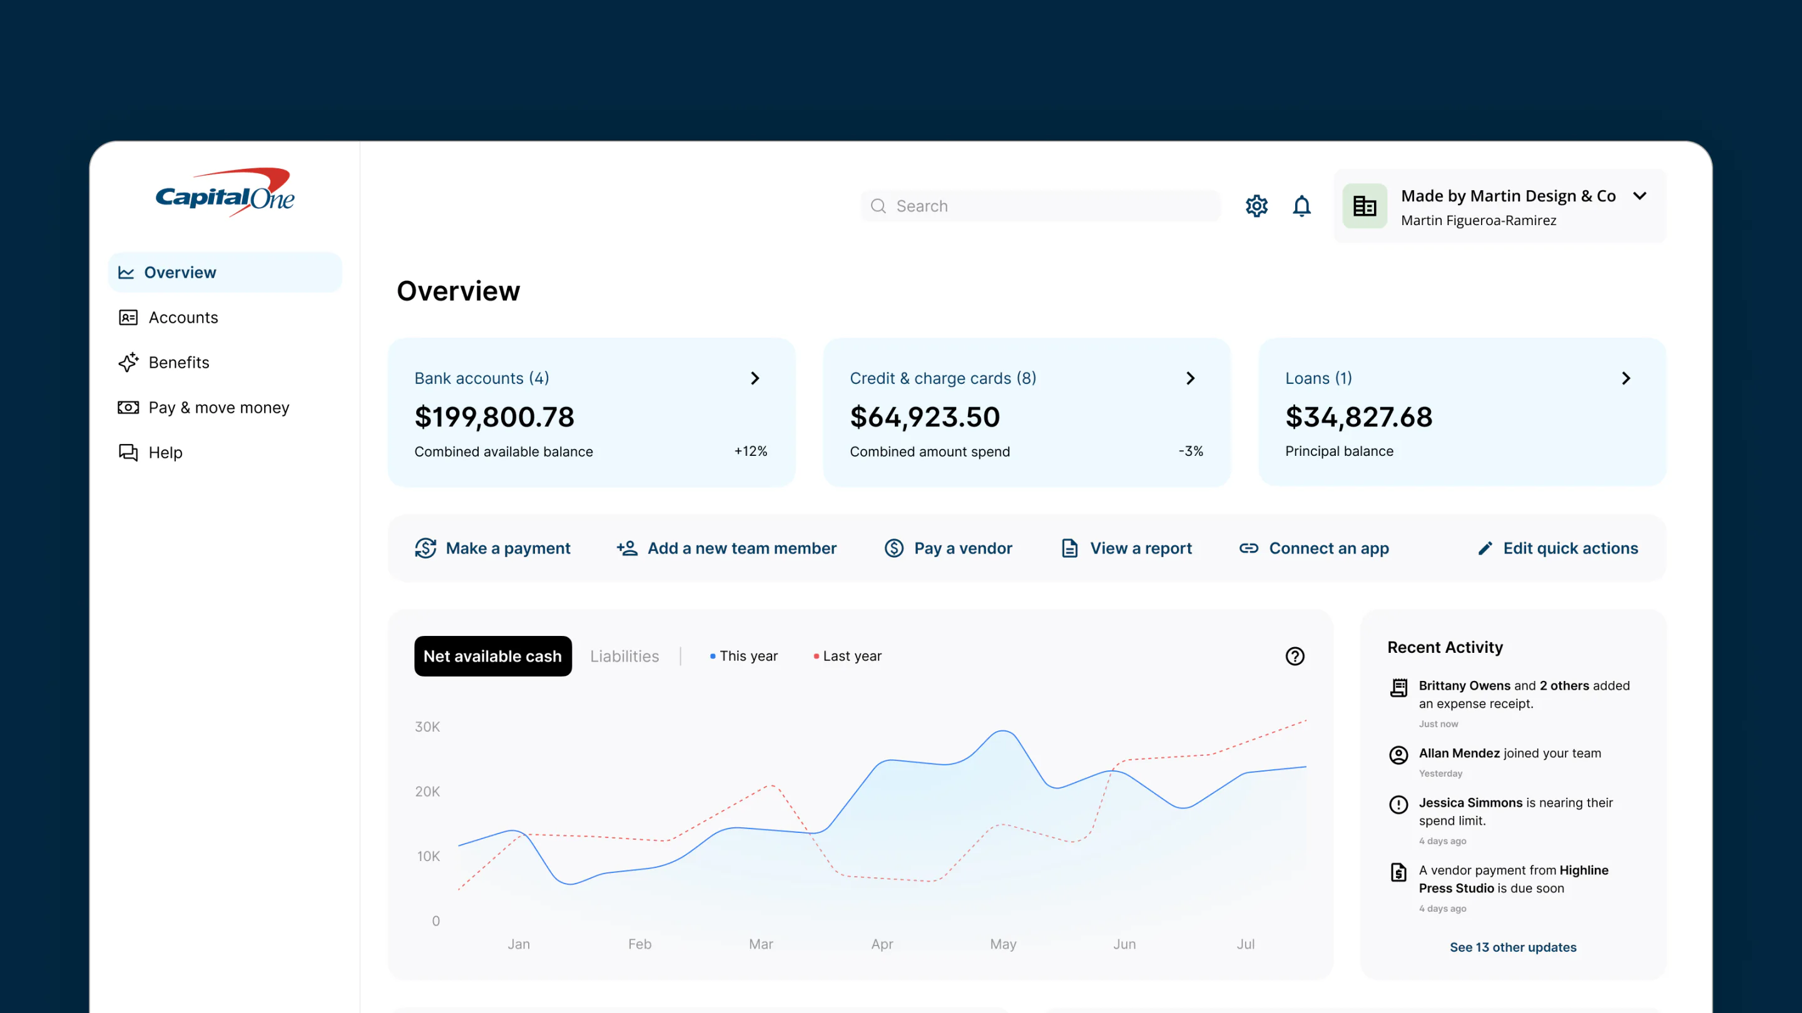
Task: Click the search magnifier icon
Action: pos(878,206)
